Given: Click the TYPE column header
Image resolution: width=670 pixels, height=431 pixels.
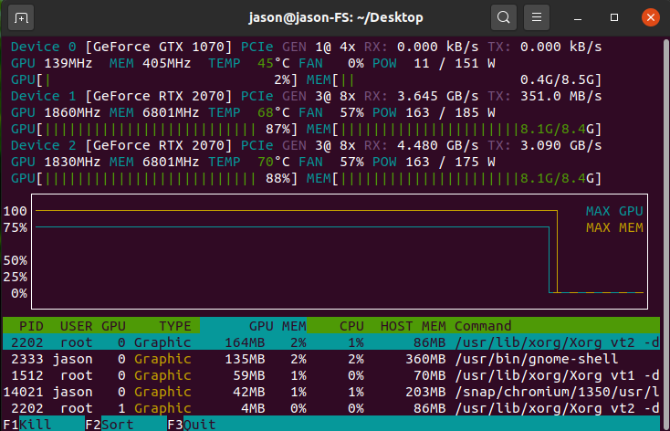Looking at the screenshot, I should [174, 326].
